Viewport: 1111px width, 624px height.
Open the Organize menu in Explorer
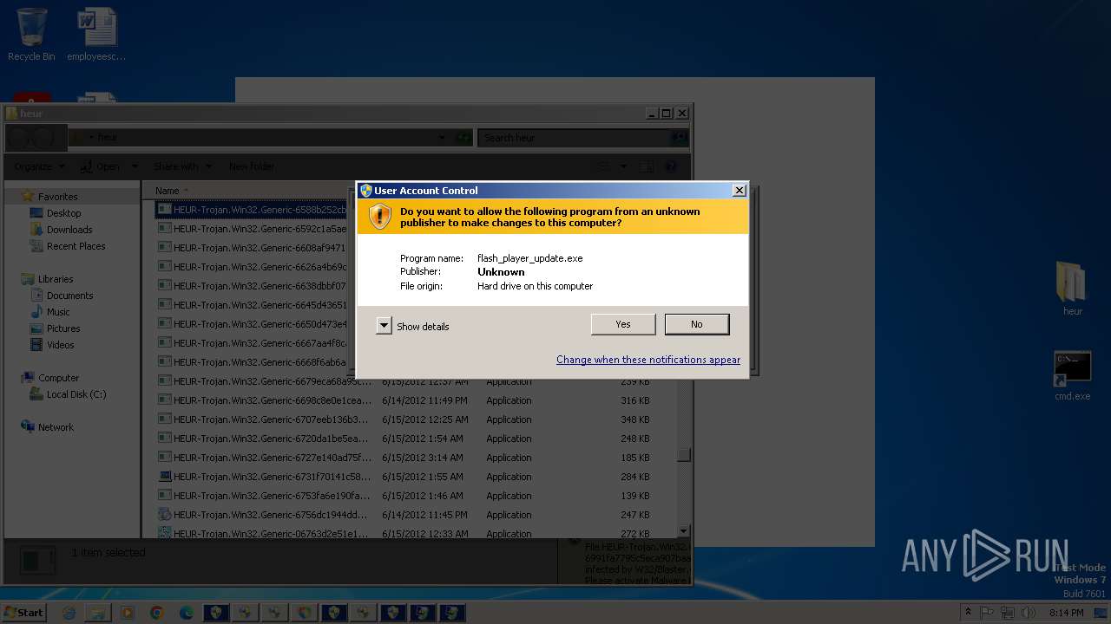click(39, 166)
